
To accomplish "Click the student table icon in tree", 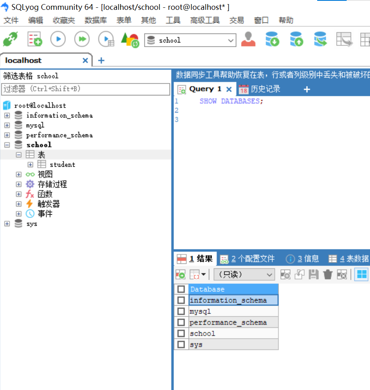I will (42, 164).
